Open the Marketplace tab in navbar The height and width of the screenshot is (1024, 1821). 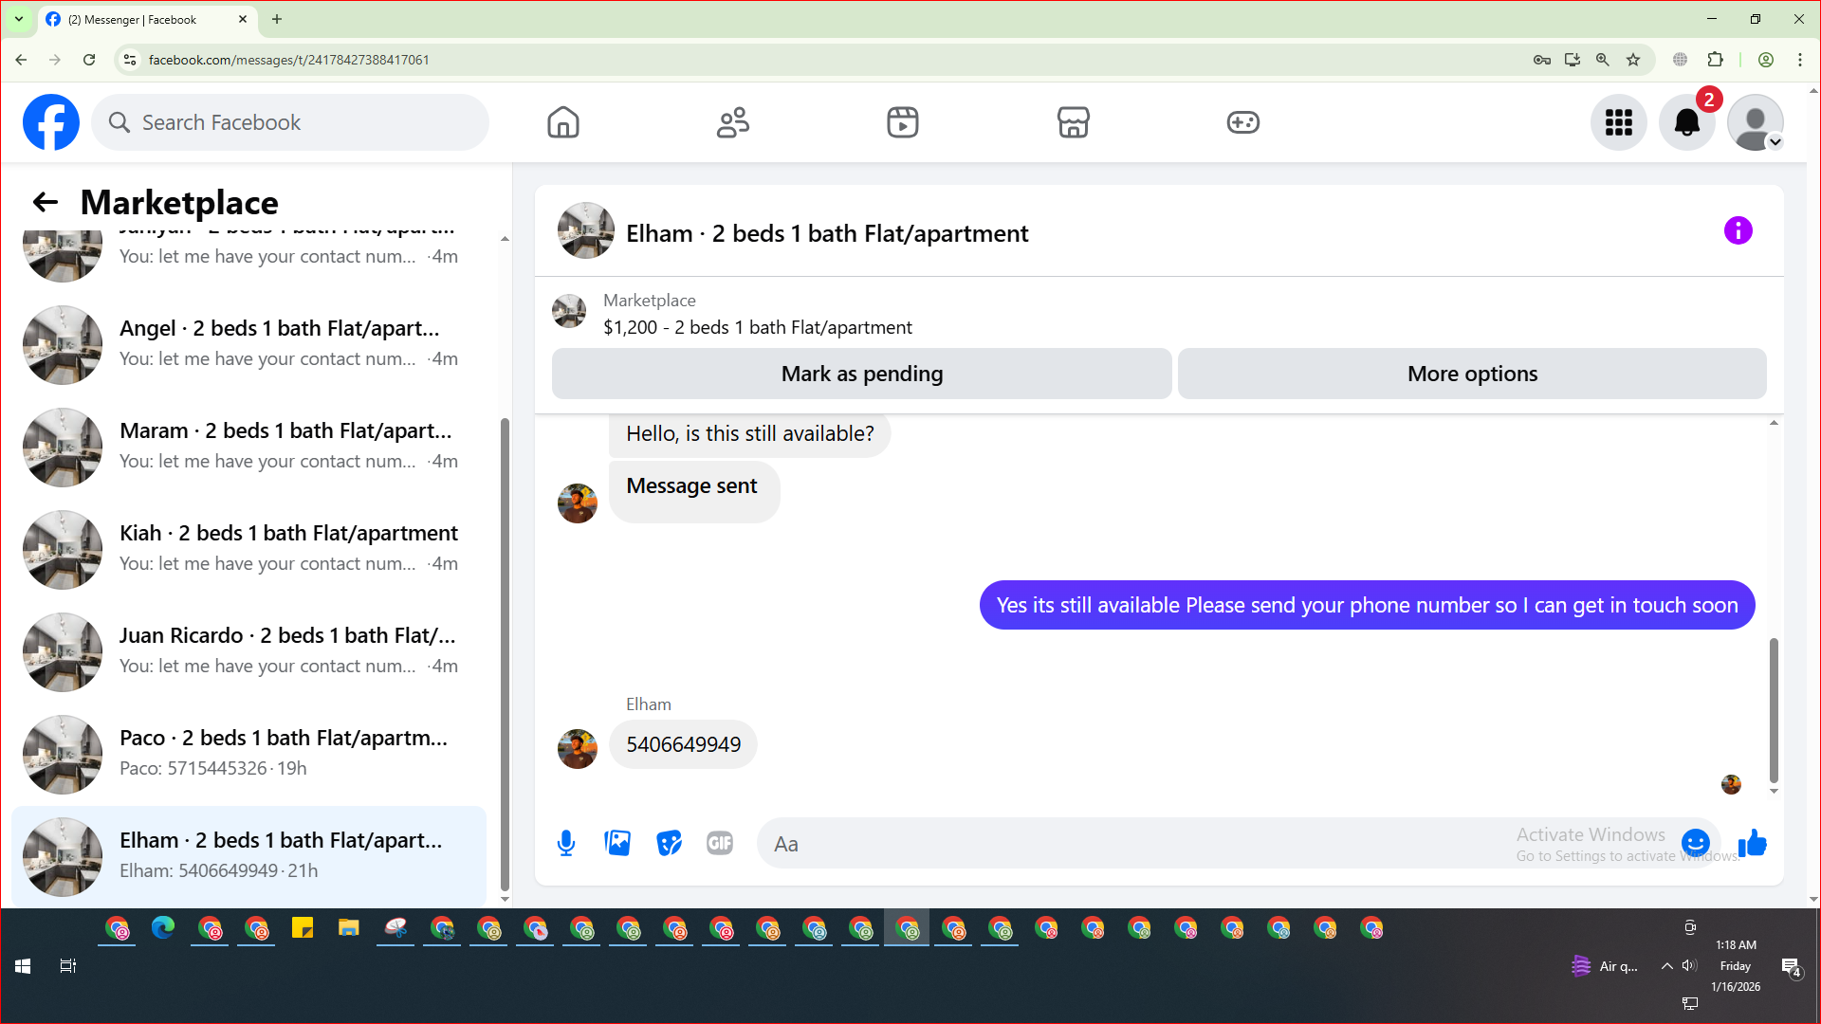(1073, 122)
